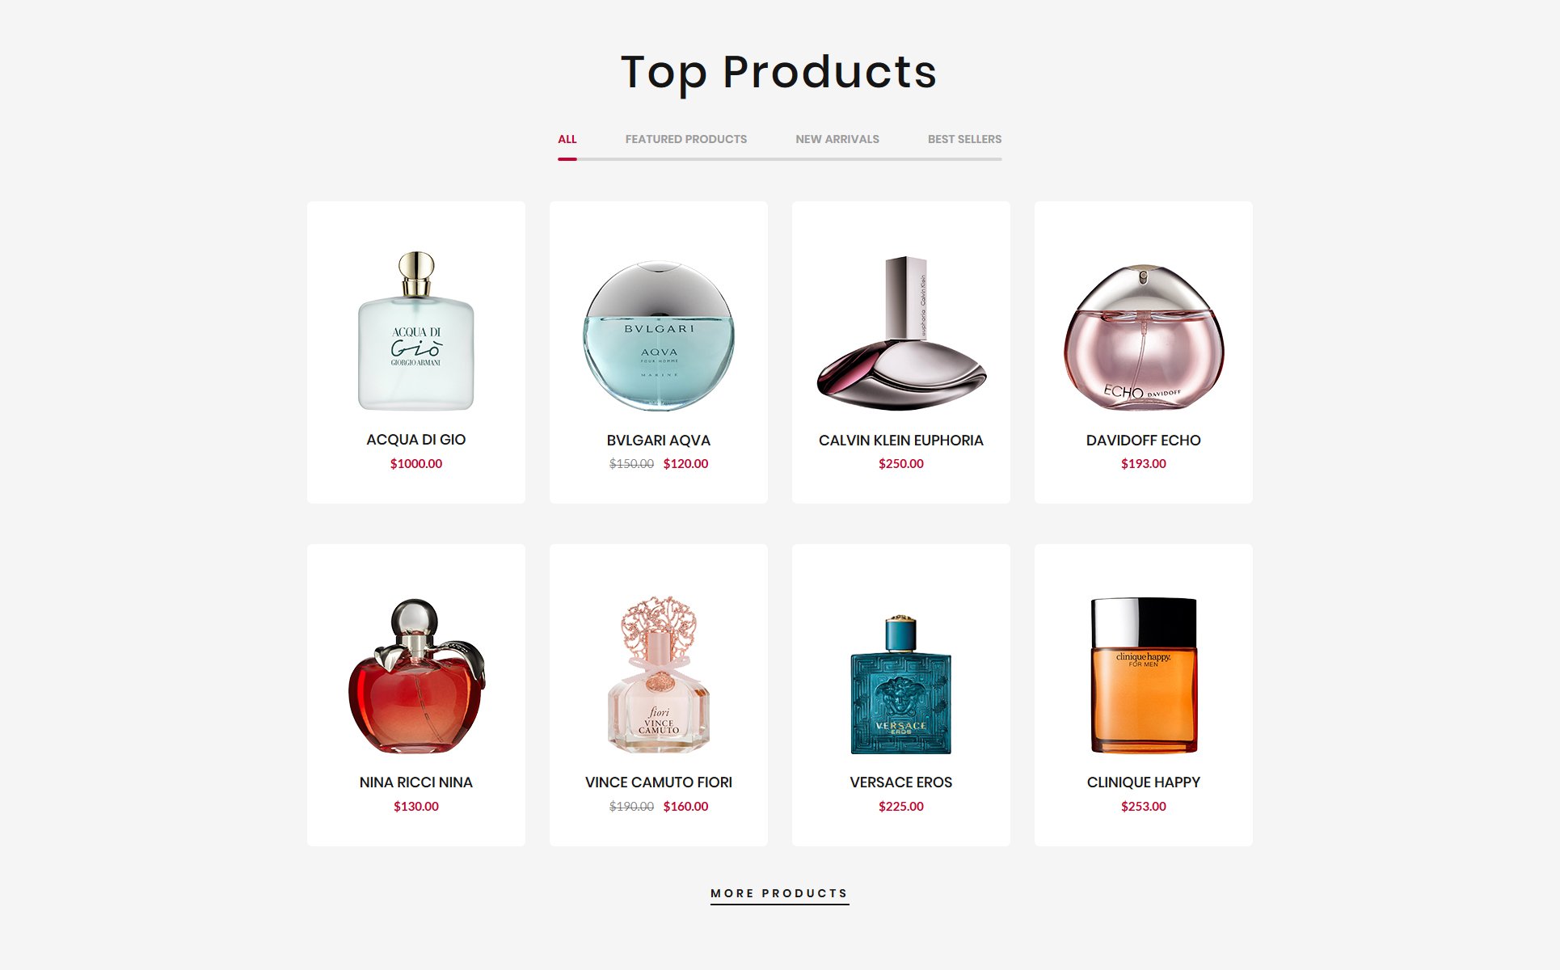
Task: Follow the More Products link
Action: tap(779, 893)
